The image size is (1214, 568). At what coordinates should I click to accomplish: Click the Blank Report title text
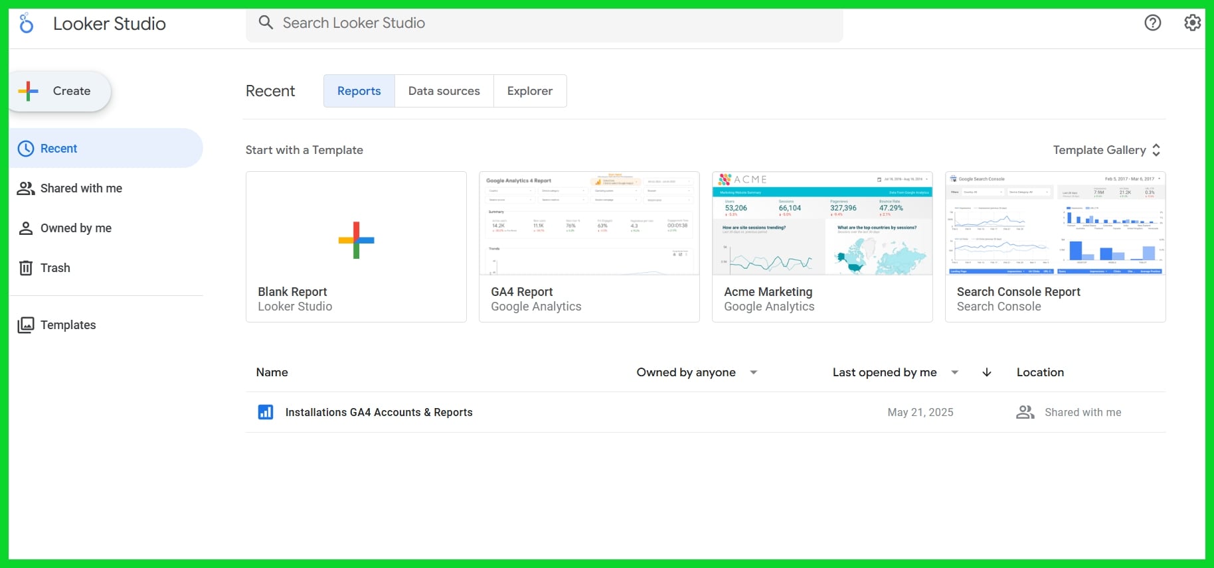coord(292,292)
